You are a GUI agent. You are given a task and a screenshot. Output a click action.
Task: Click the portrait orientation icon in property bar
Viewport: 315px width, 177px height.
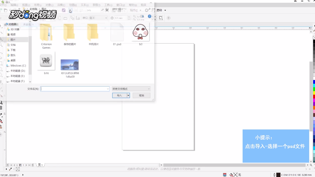(x=60, y=18)
